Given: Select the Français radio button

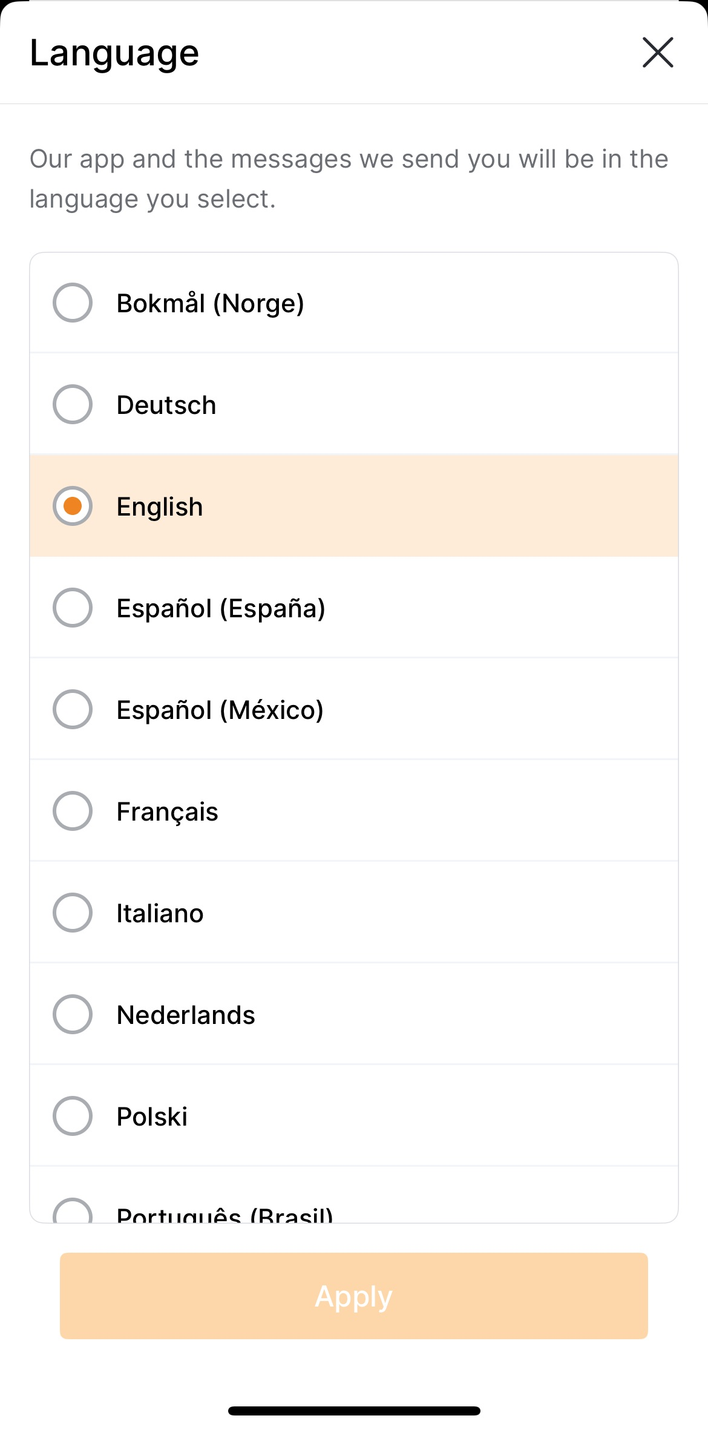Looking at the screenshot, I should coord(73,811).
